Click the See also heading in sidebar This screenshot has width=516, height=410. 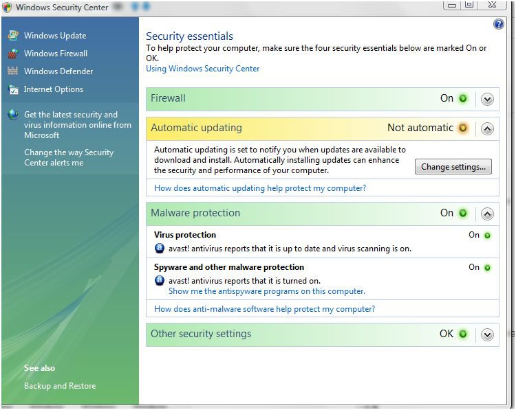[x=39, y=368]
